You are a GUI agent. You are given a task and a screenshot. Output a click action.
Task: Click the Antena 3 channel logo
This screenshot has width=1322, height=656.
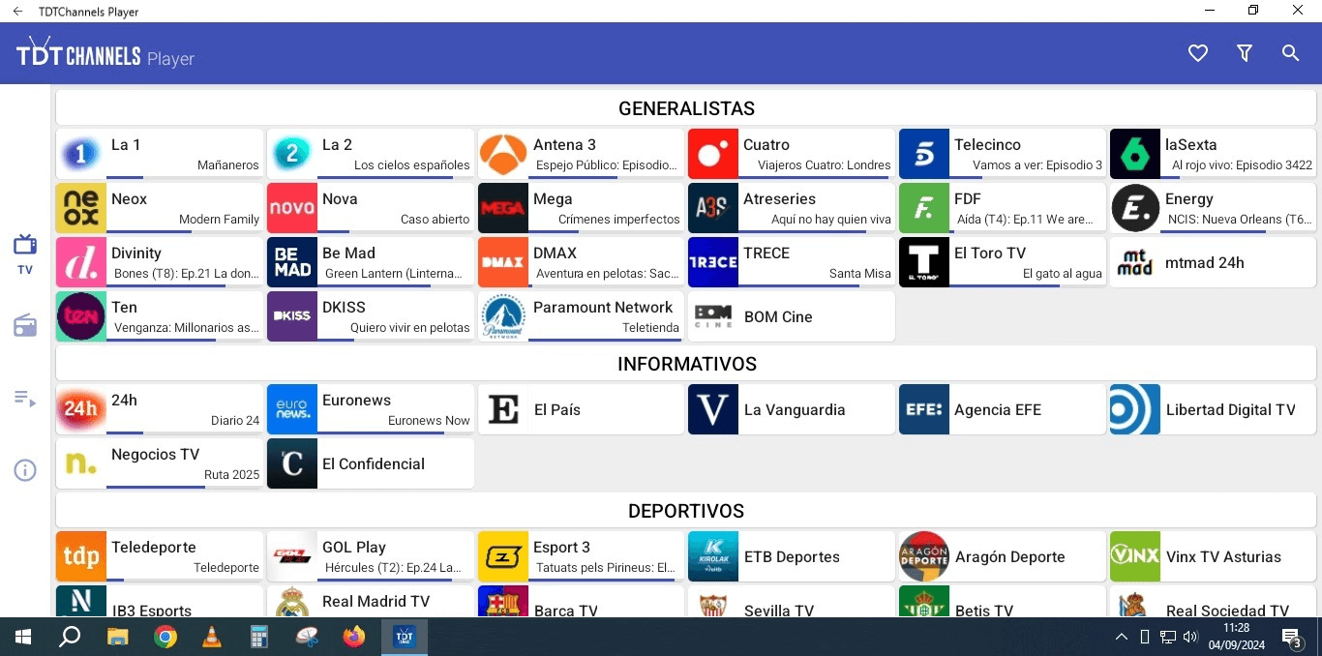click(503, 154)
